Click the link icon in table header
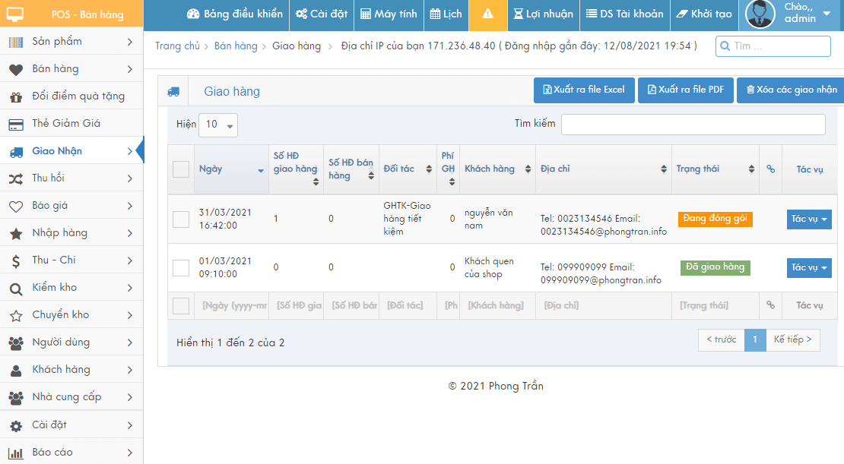Image resolution: width=844 pixels, height=464 pixels. tap(770, 169)
